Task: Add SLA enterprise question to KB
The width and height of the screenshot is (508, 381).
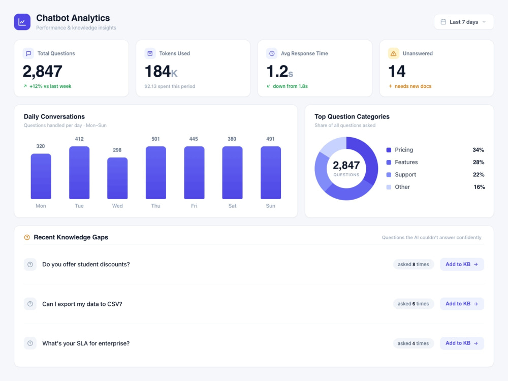Action: [462, 343]
